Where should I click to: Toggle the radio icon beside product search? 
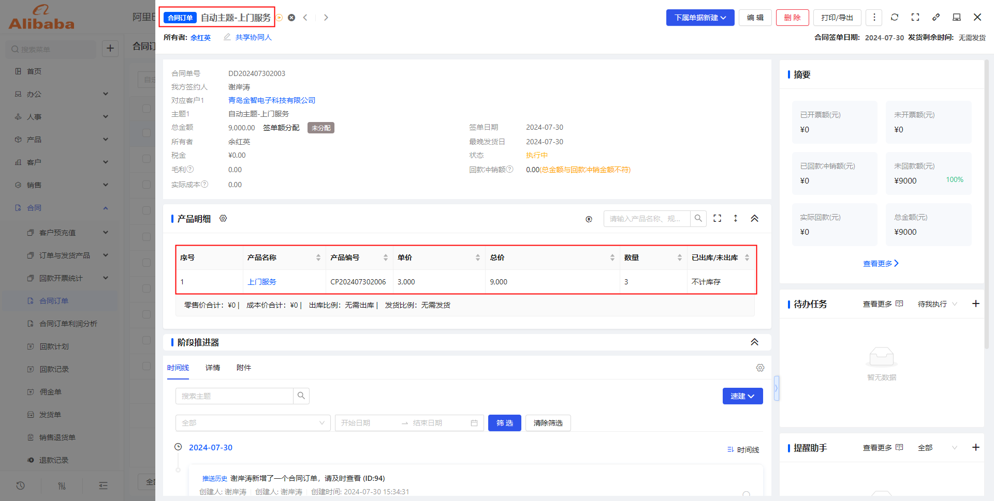(589, 219)
